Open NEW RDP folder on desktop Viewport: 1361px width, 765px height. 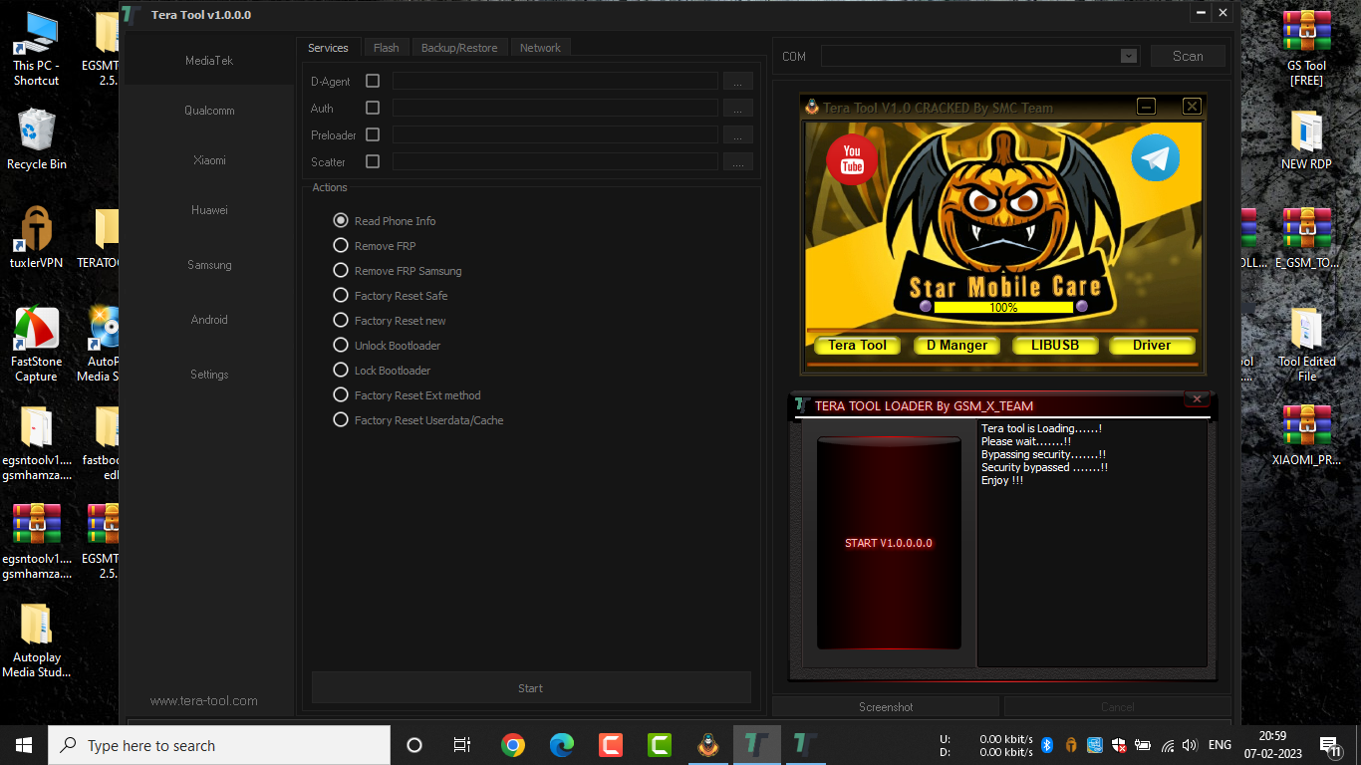[x=1307, y=139]
